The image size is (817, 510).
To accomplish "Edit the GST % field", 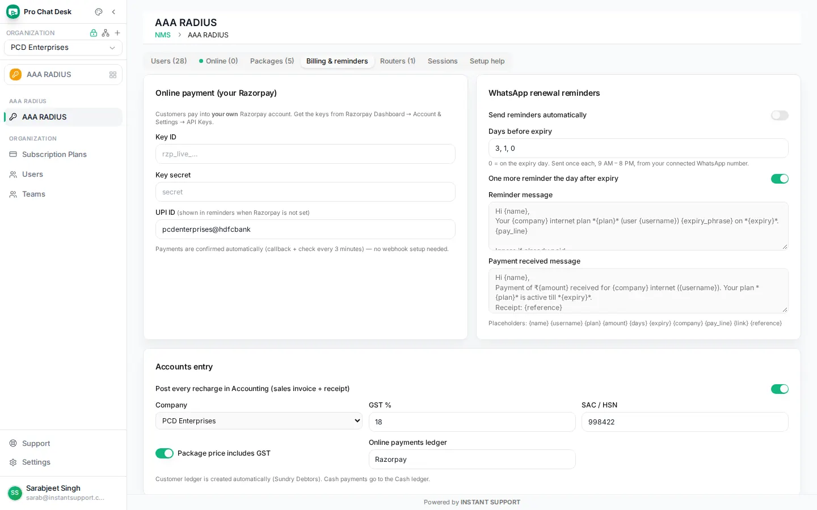I will coord(472,422).
